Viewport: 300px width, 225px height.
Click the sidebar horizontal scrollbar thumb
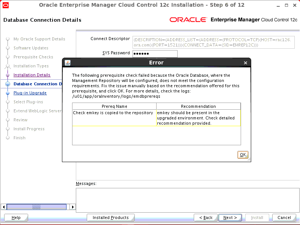[x=36, y=207]
